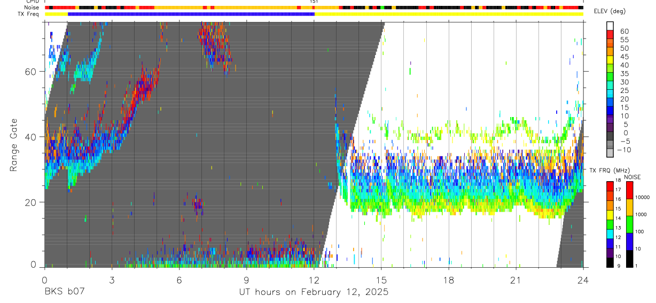Click the black bottom swatch of NOISE colorbar
656x303 pixels.
[x=629, y=258]
